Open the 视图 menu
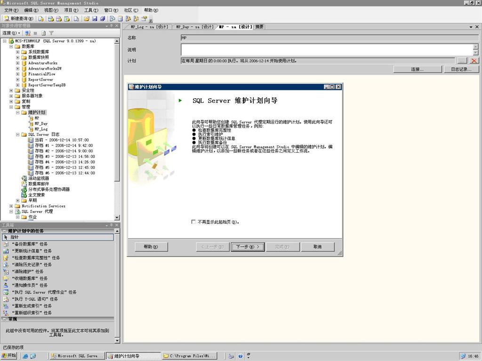Image resolution: width=482 pixels, height=361 pixels. (x=51, y=10)
